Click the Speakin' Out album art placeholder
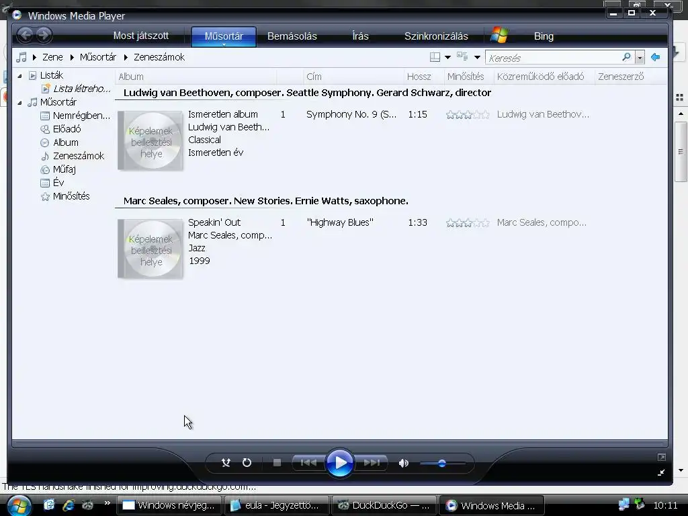 (150, 249)
